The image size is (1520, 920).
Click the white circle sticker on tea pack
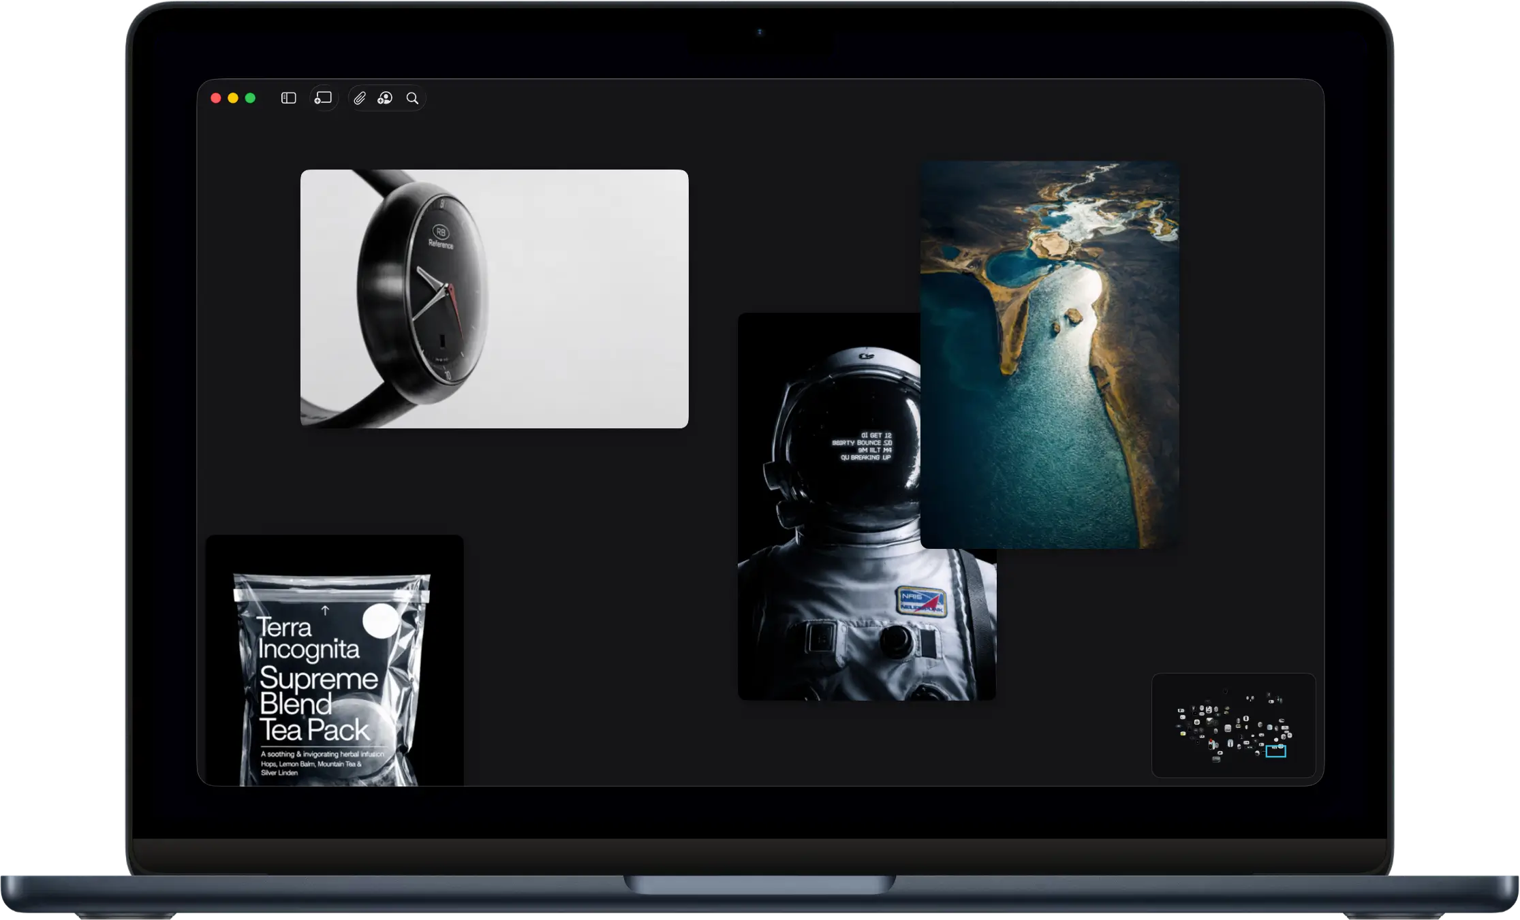click(381, 620)
